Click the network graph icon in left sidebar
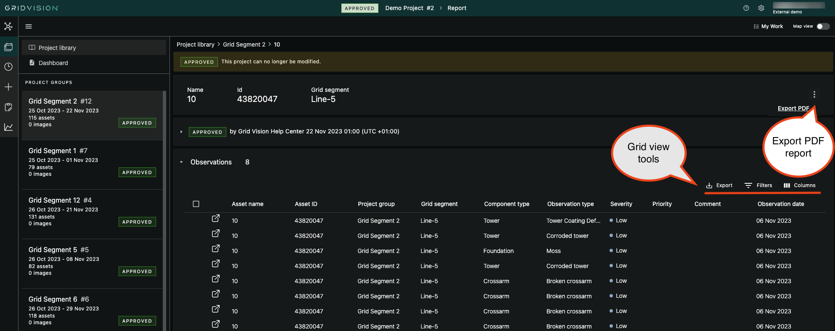 (8, 26)
